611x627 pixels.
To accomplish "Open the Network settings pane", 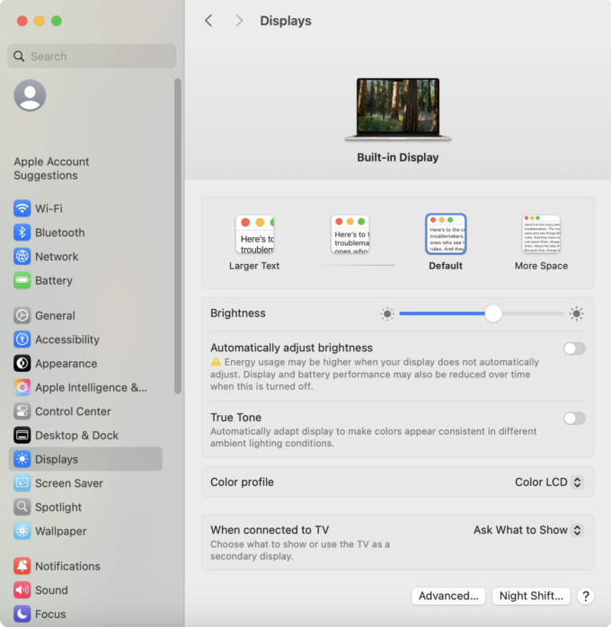I will pos(85,256).
